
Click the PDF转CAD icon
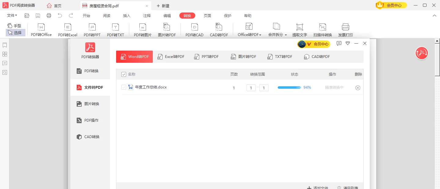pyautogui.click(x=194, y=30)
